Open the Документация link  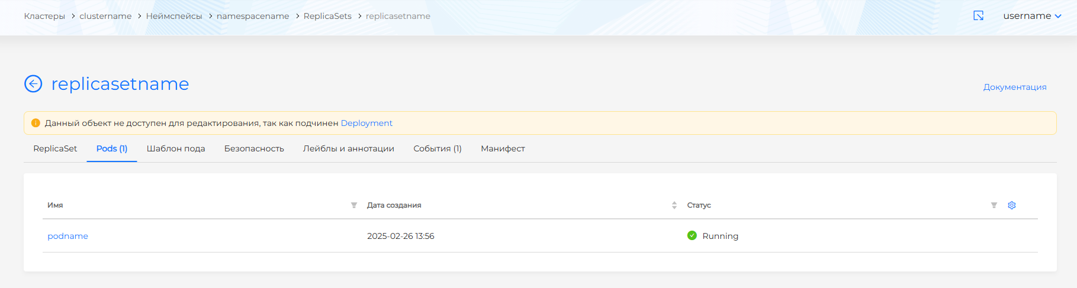point(1014,87)
